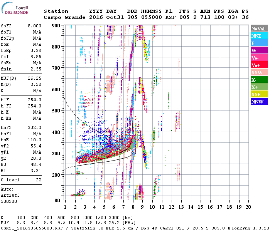Click the MUF 8.3 value for 100 km
The width and height of the screenshot is (270, 231).
point(21,223)
